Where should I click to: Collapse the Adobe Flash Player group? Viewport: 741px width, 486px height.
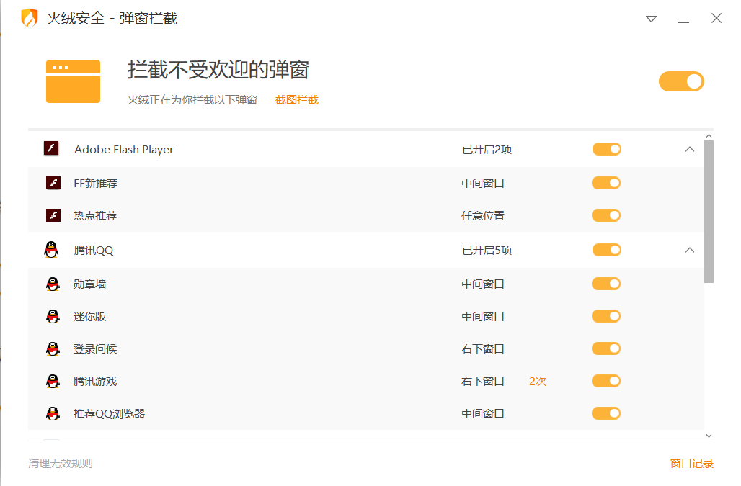pyautogui.click(x=689, y=149)
